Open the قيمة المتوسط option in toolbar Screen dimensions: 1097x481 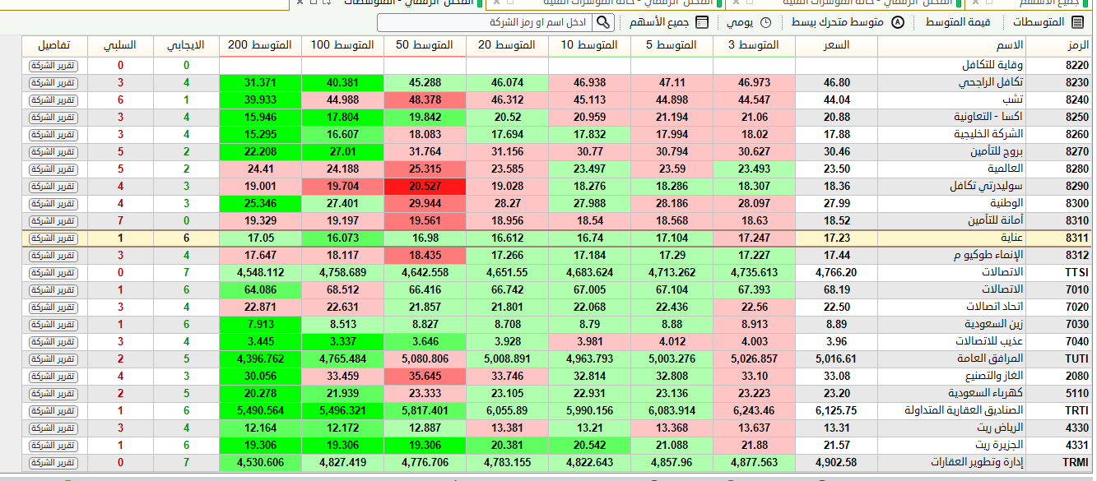958,22
